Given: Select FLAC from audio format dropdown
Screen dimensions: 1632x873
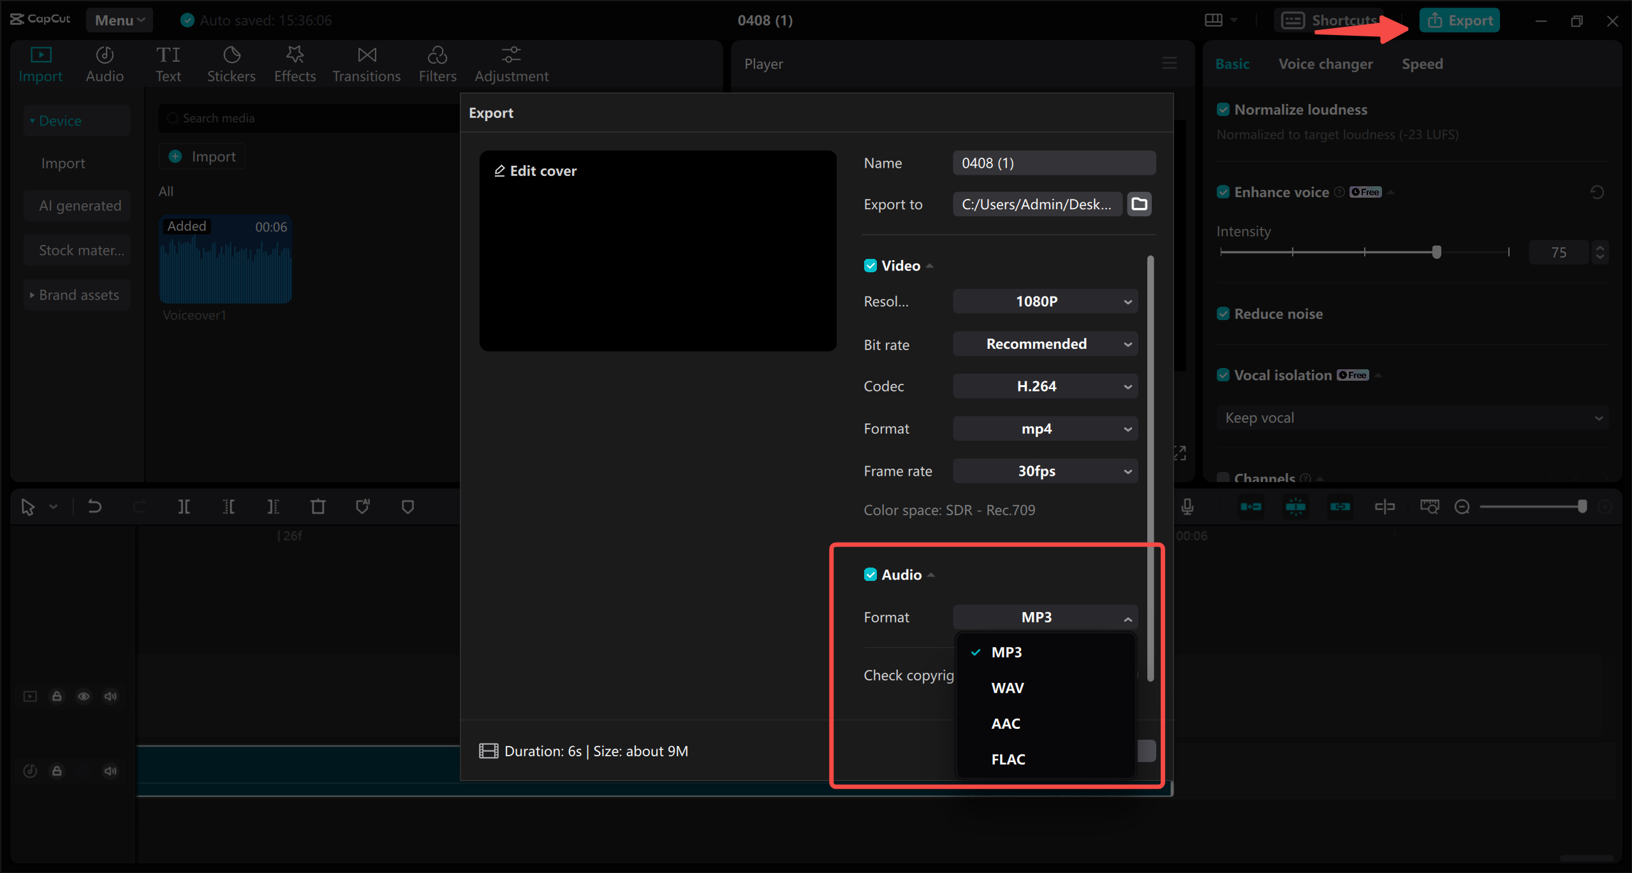Looking at the screenshot, I should [1008, 759].
